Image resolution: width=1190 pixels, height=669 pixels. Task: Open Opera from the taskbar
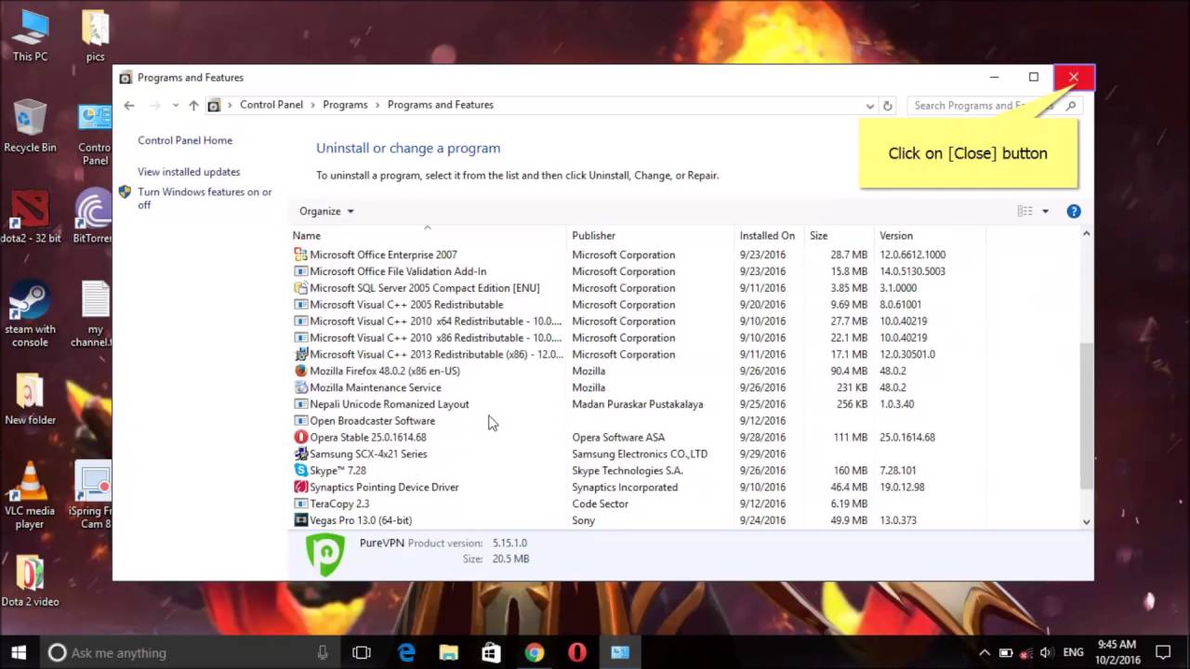click(577, 652)
